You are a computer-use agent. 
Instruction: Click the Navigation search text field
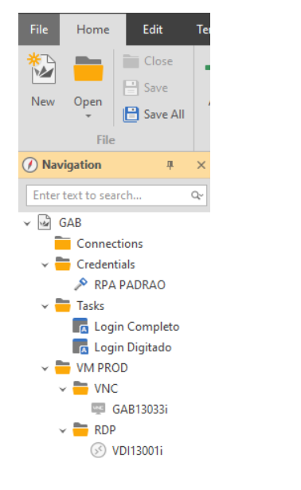(116, 196)
